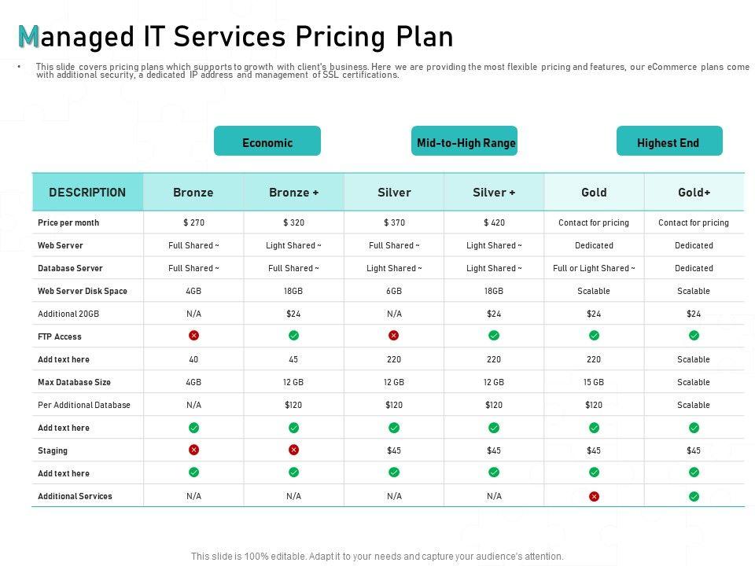Click the red X for Bronze + Staging

pos(293,450)
